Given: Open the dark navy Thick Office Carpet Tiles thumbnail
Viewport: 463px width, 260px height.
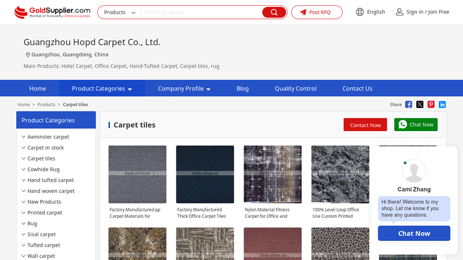Looking at the screenshot, I should 205,174.
